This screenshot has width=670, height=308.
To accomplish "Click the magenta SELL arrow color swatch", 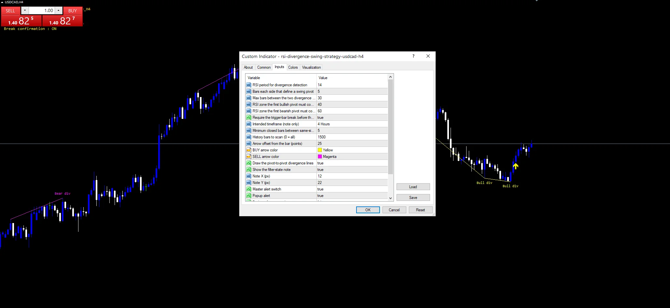I will point(320,157).
